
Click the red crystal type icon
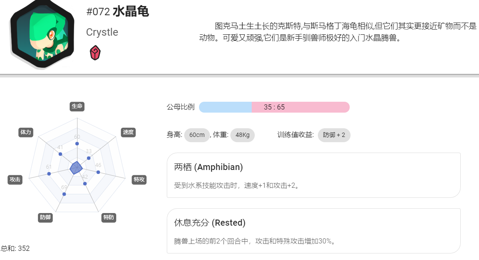95,53
